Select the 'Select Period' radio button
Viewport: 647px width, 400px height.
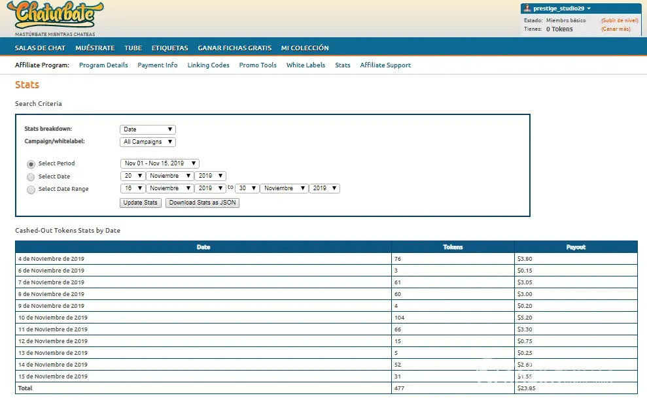(x=31, y=164)
